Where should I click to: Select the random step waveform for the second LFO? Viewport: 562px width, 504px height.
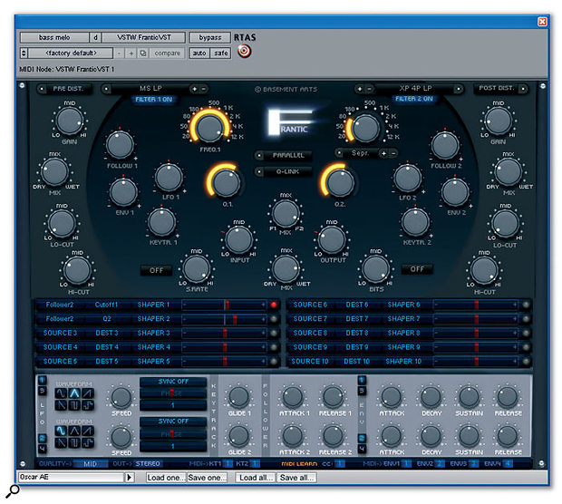click(88, 443)
